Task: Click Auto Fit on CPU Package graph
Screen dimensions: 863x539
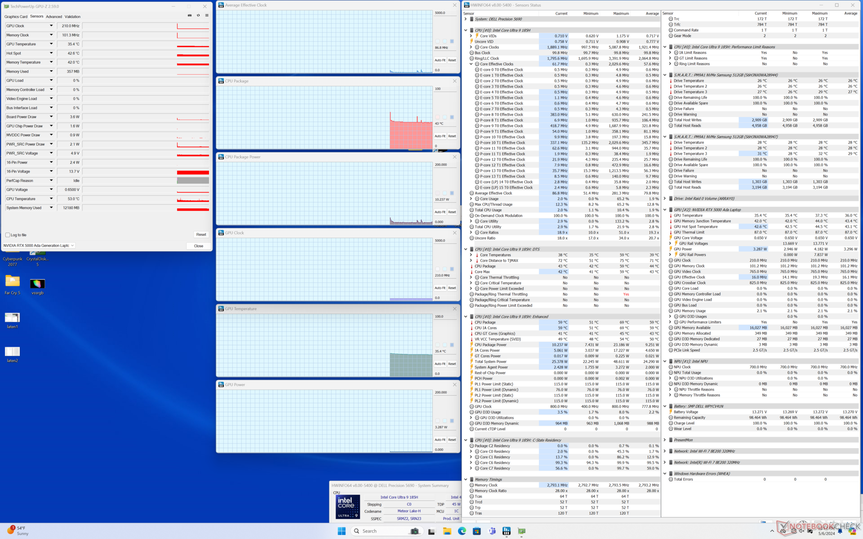Action: 440,136
